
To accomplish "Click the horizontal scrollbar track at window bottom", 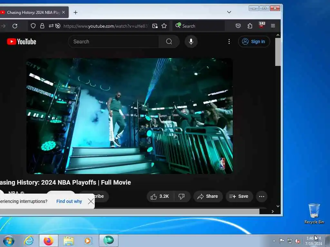I will (130, 212).
